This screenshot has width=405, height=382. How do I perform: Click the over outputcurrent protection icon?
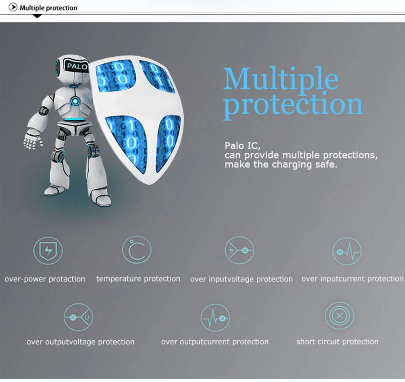pos(215,318)
